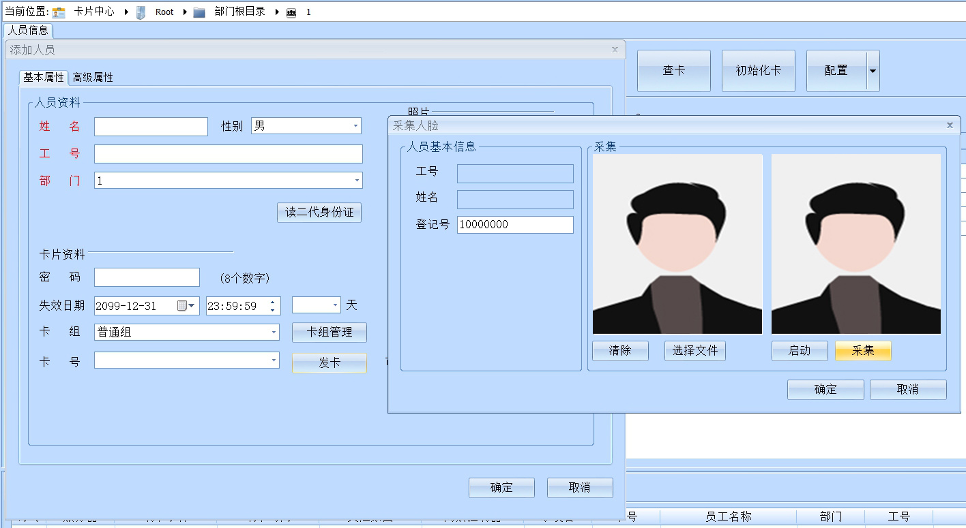Click the 读二代身份证 button

pos(319,213)
